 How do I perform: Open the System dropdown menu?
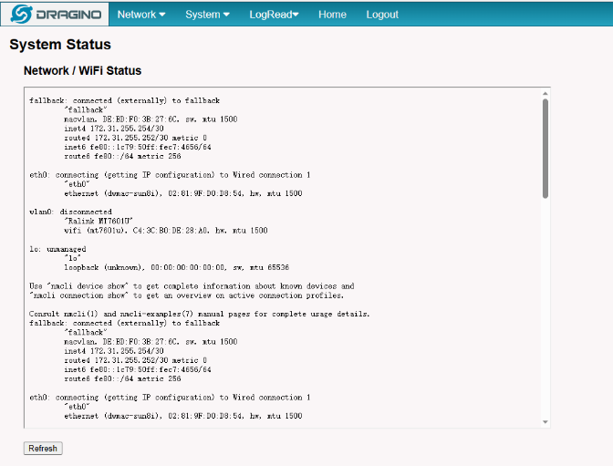coord(207,15)
